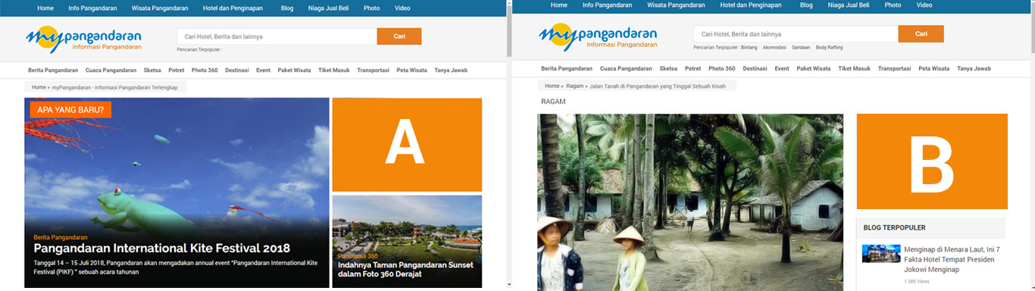Select Tiket Masuk on the right page
Screen dimensions: 1035x291
(854, 68)
